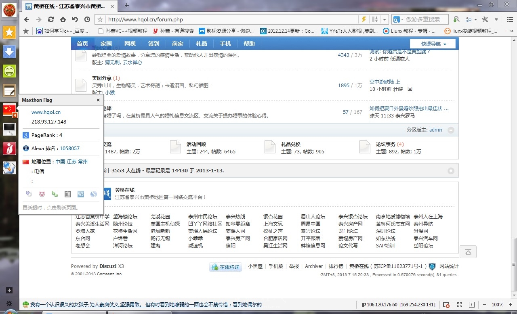Viewport: 517px width, 314px height.
Task: Open the history clock icon
Action: click(87, 19)
